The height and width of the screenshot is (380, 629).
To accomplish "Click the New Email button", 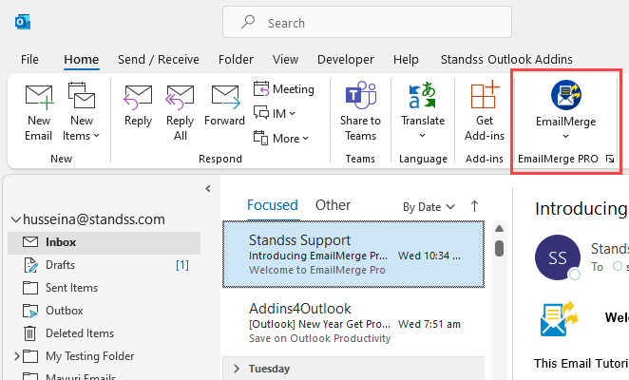I will pyautogui.click(x=39, y=112).
